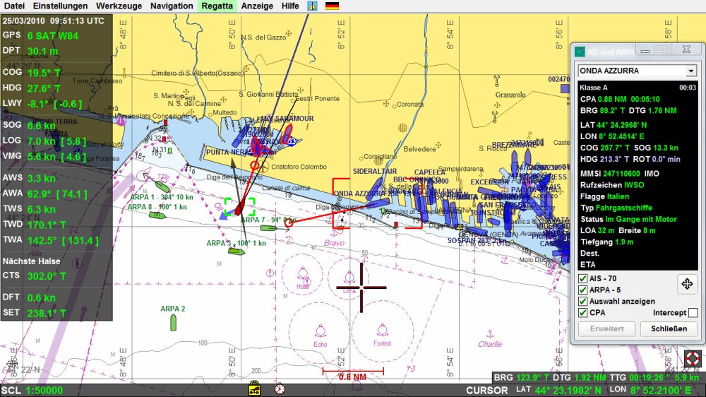Click the Foxtrot anchorage symbol

(x=382, y=330)
